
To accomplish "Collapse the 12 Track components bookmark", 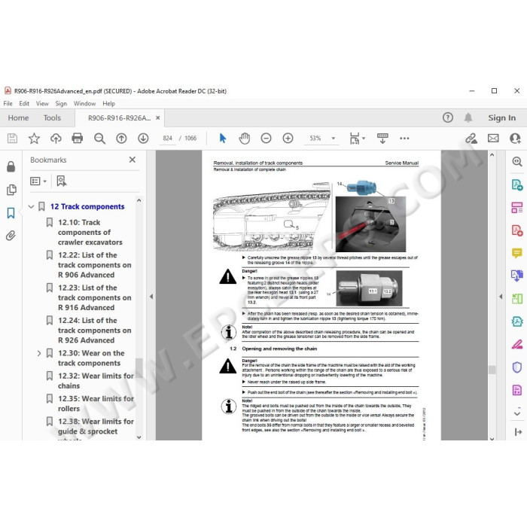I will pos(31,206).
